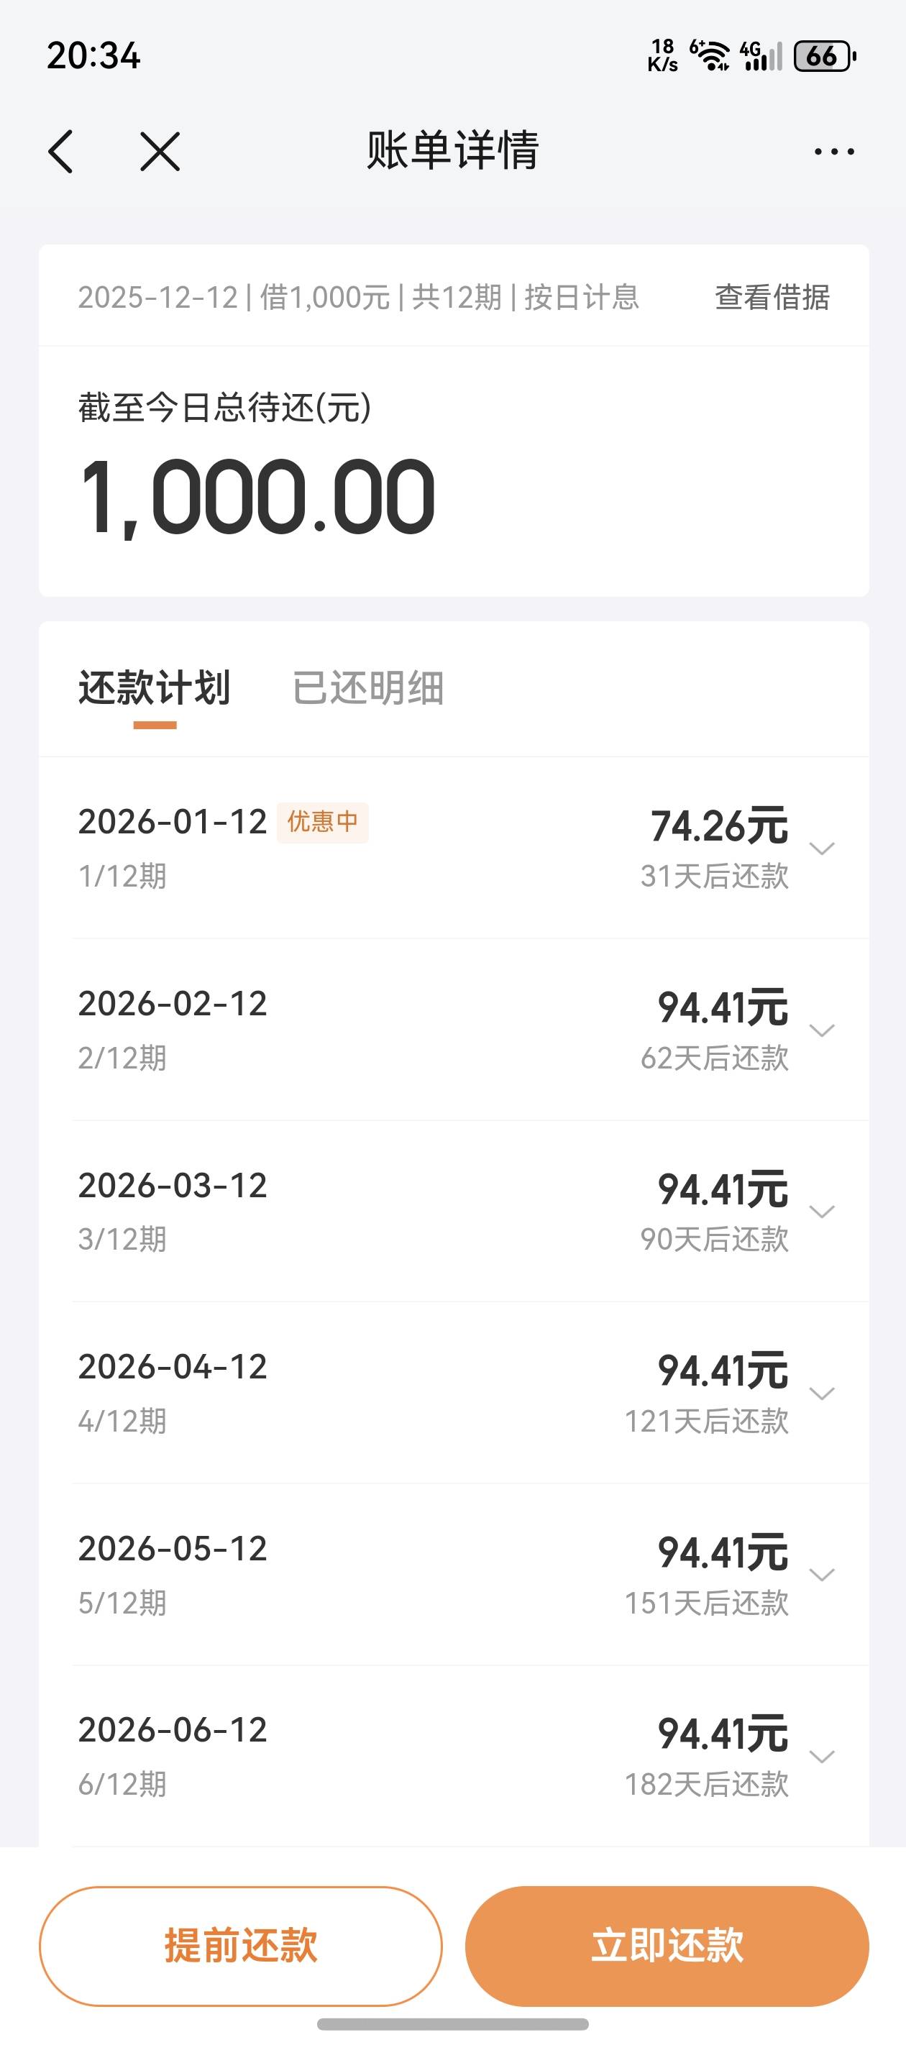This screenshot has height=2045, width=906.
Task: Expand the 2026-06-12 installment chevron
Action: pyautogui.click(x=821, y=1756)
